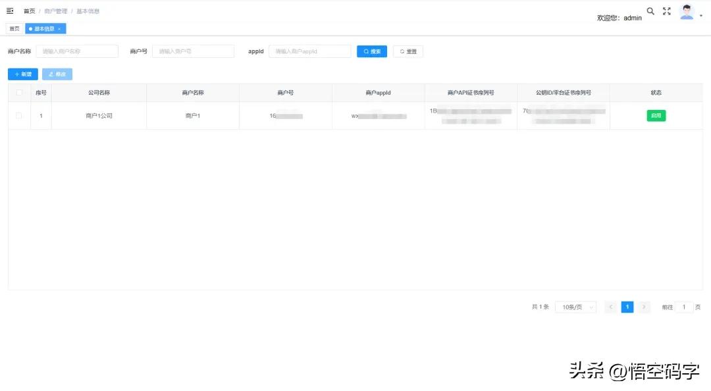Click the blue 搜索 button
Screen dimensions: 711x391
point(372,51)
